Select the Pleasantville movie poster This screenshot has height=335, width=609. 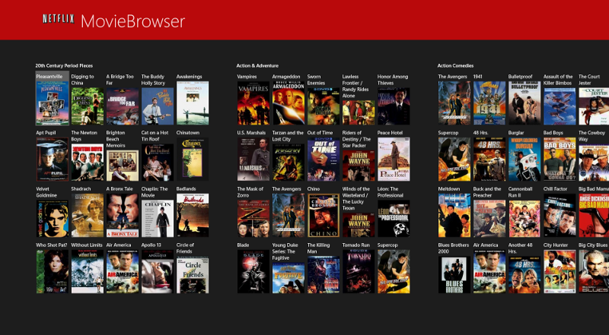[x=53, y=103]
